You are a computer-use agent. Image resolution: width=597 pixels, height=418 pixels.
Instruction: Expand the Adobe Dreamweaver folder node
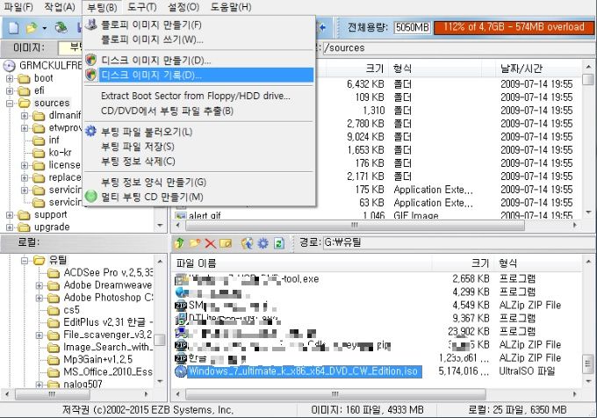(x=39, y=285)
